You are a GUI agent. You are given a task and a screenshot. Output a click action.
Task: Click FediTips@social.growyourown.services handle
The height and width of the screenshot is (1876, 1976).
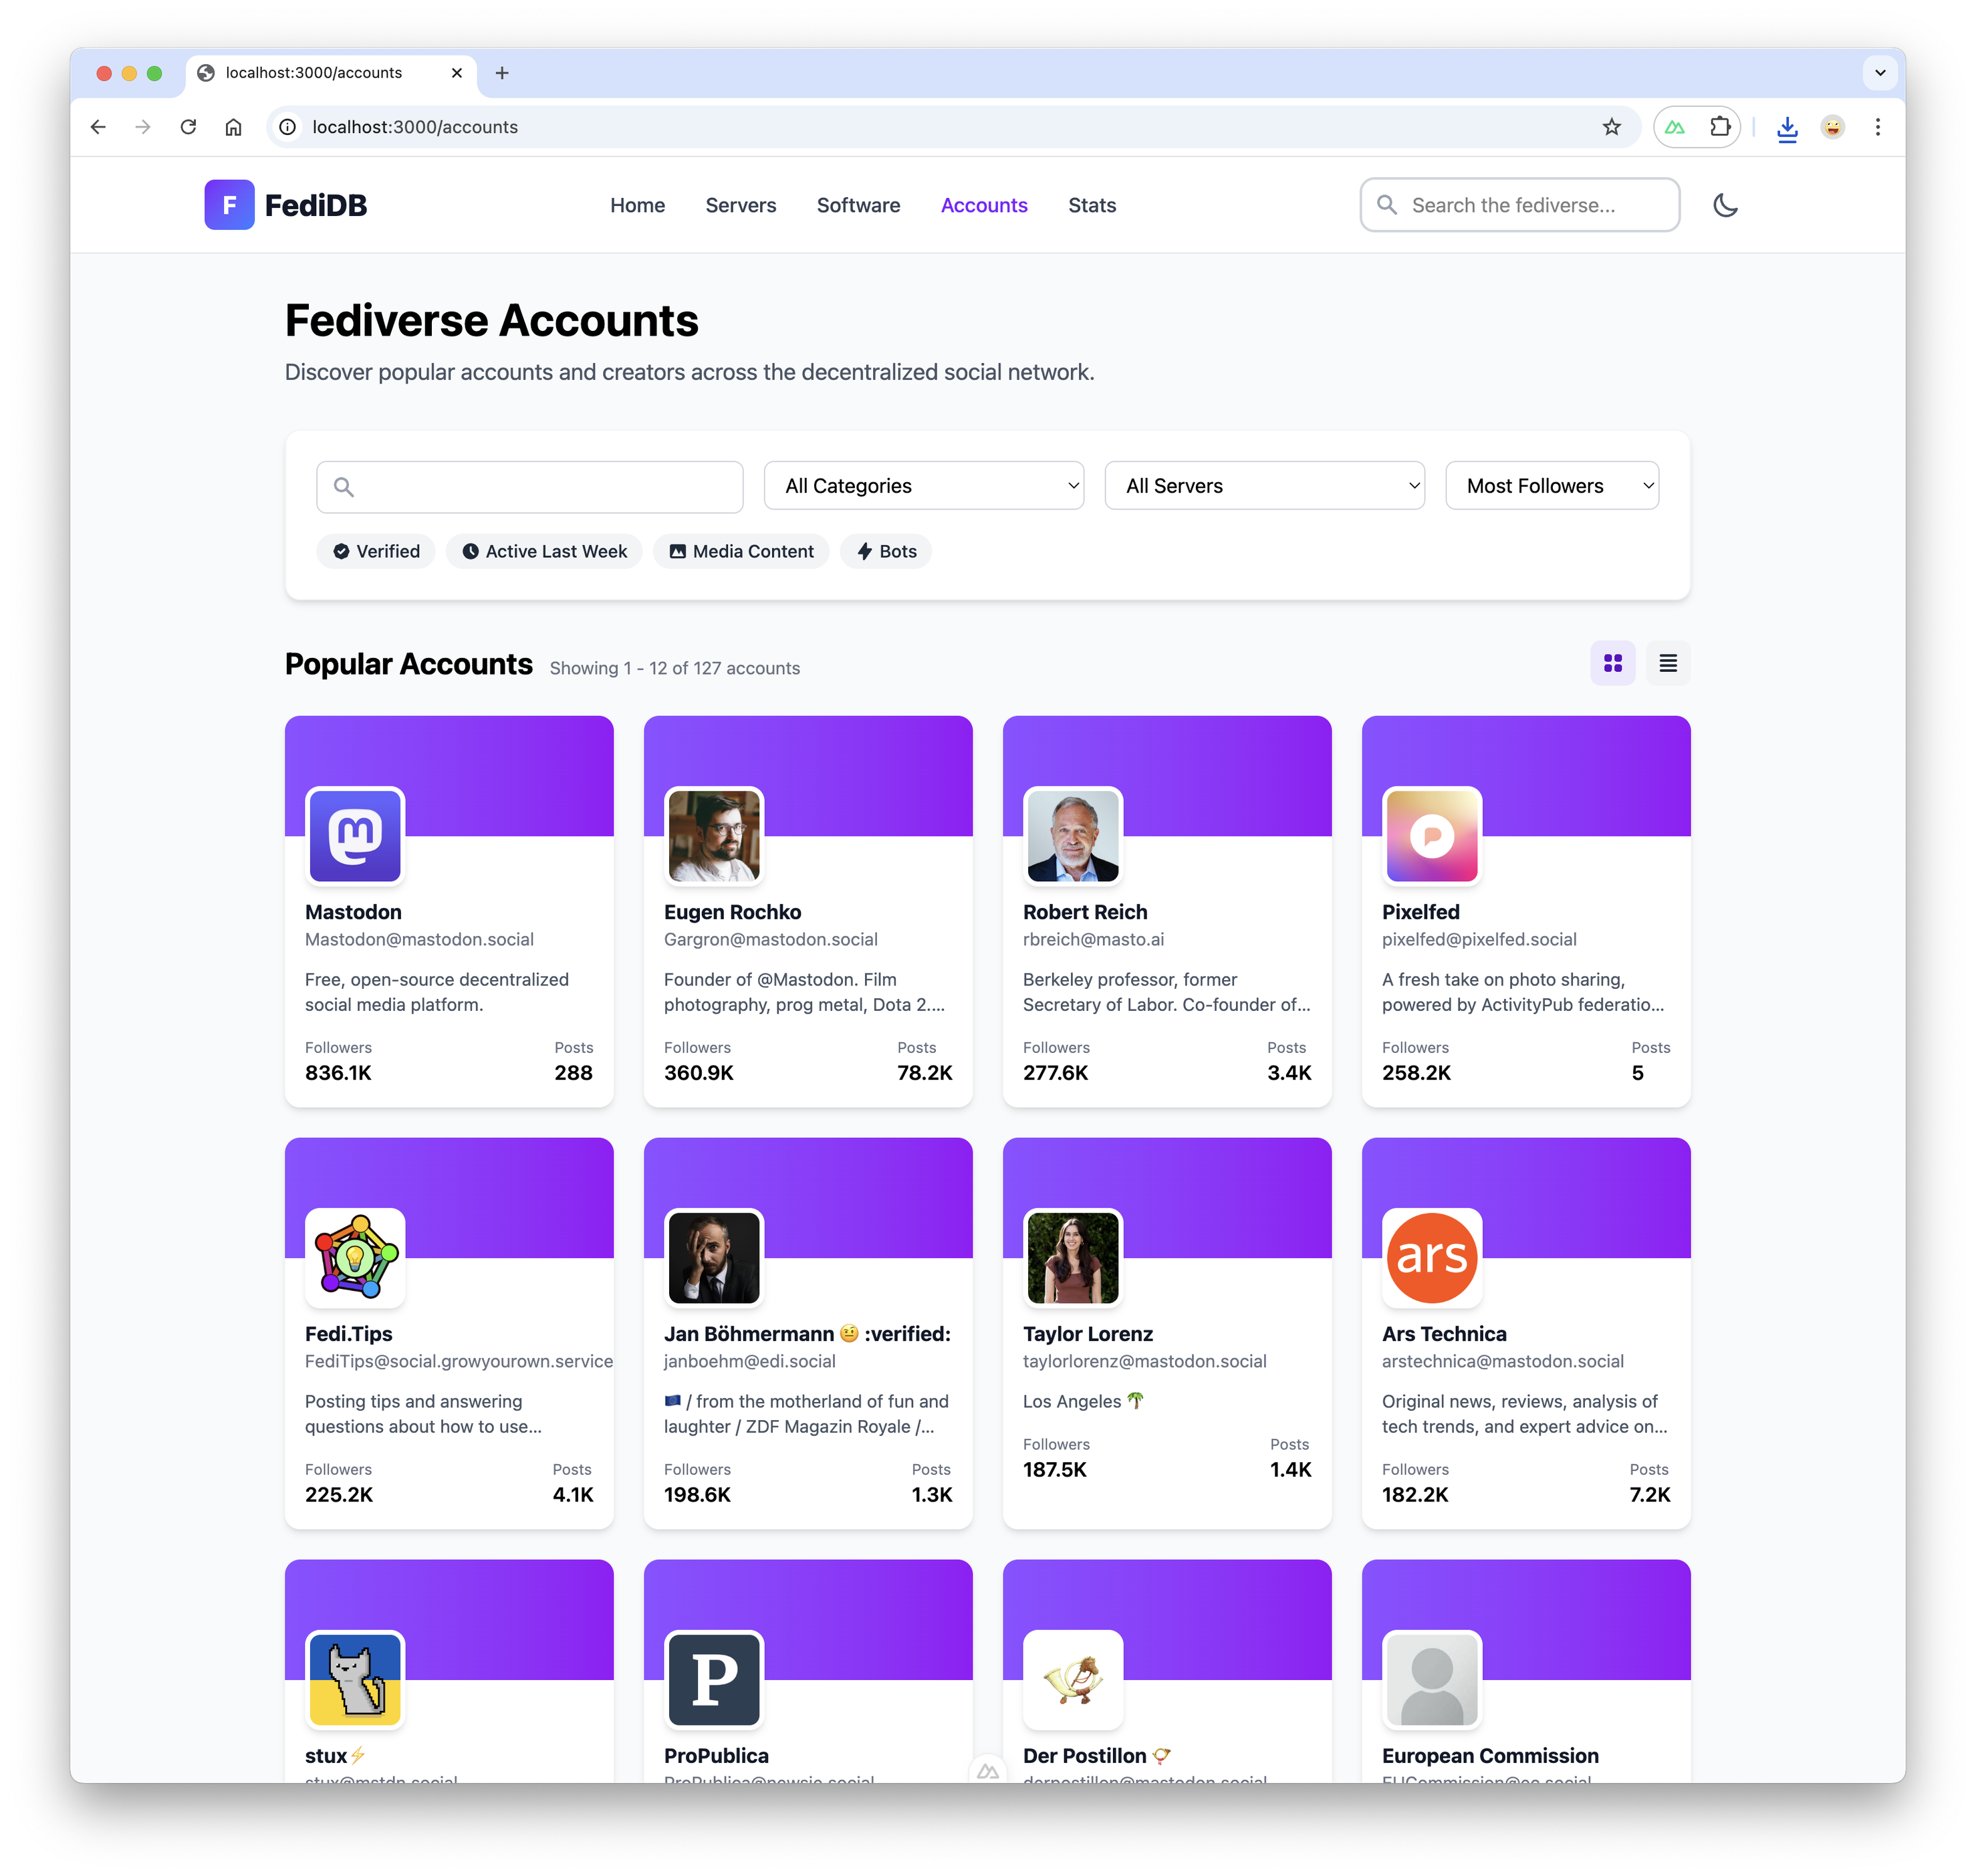tap(459, 1361)
